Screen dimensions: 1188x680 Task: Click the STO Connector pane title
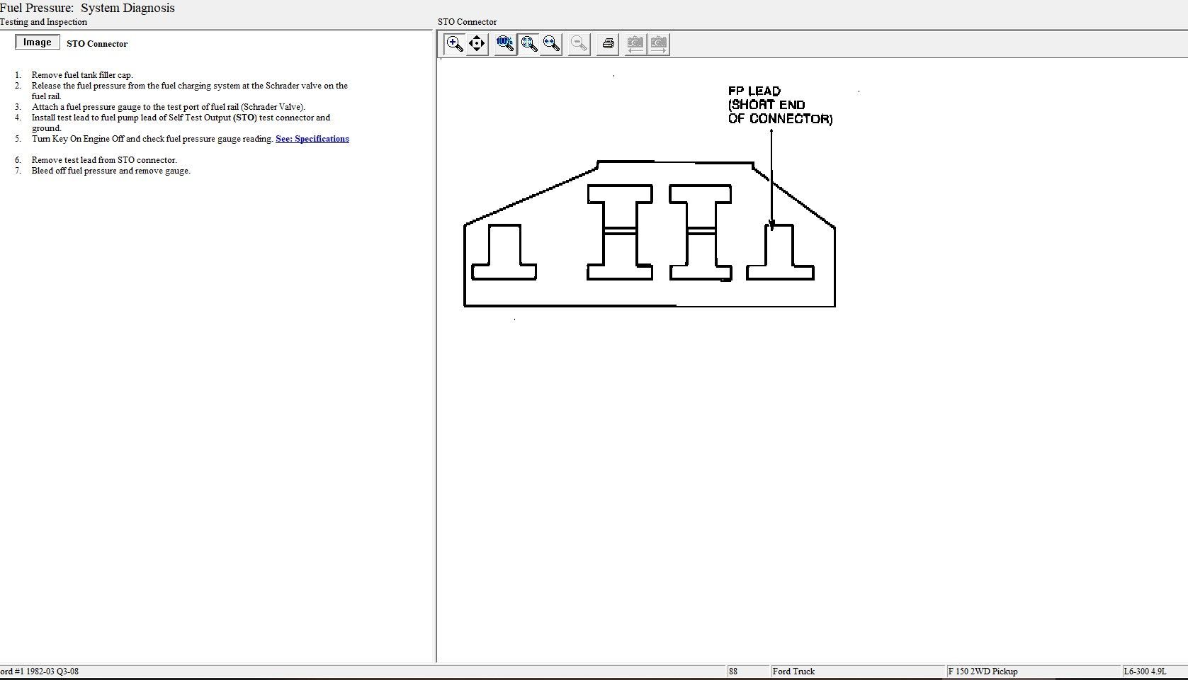coord(467,22)
